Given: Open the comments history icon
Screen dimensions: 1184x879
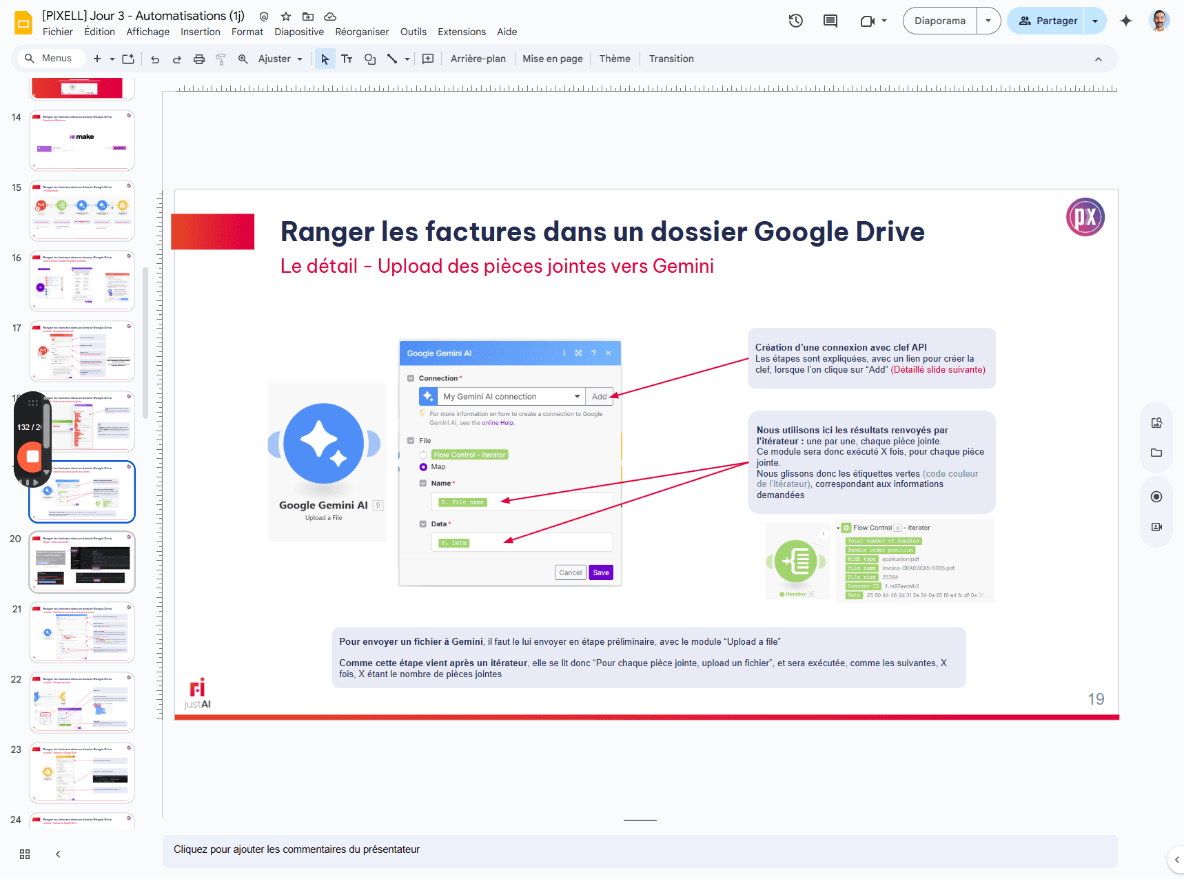Looking at the screenshot, I should [830, 21].
